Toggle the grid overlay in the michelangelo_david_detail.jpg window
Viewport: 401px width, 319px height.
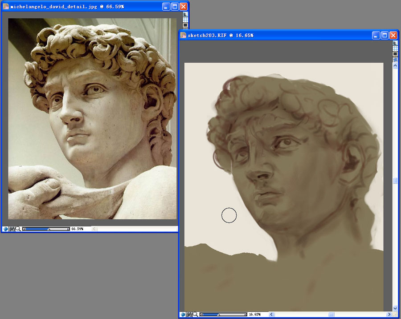click(x=185, y=20)
